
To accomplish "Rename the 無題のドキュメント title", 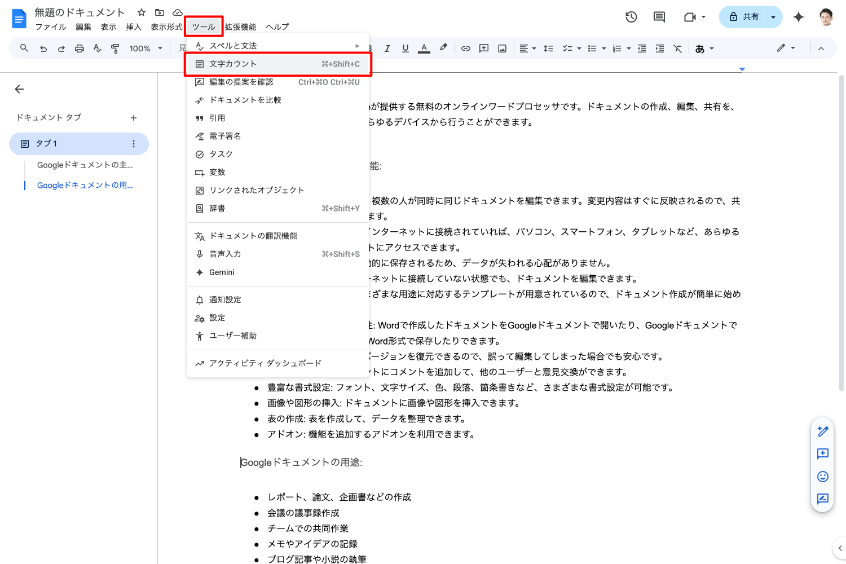I will [80, 12].
